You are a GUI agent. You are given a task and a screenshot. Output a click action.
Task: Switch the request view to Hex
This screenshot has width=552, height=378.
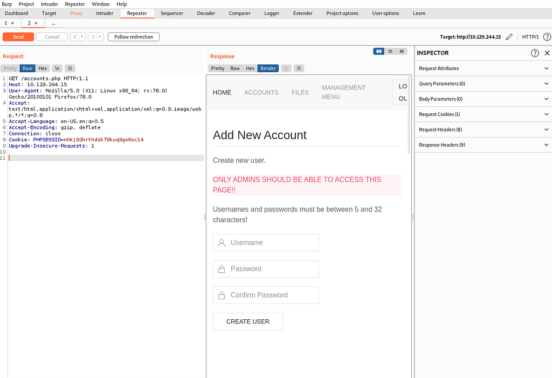click(x=43, y=68)
